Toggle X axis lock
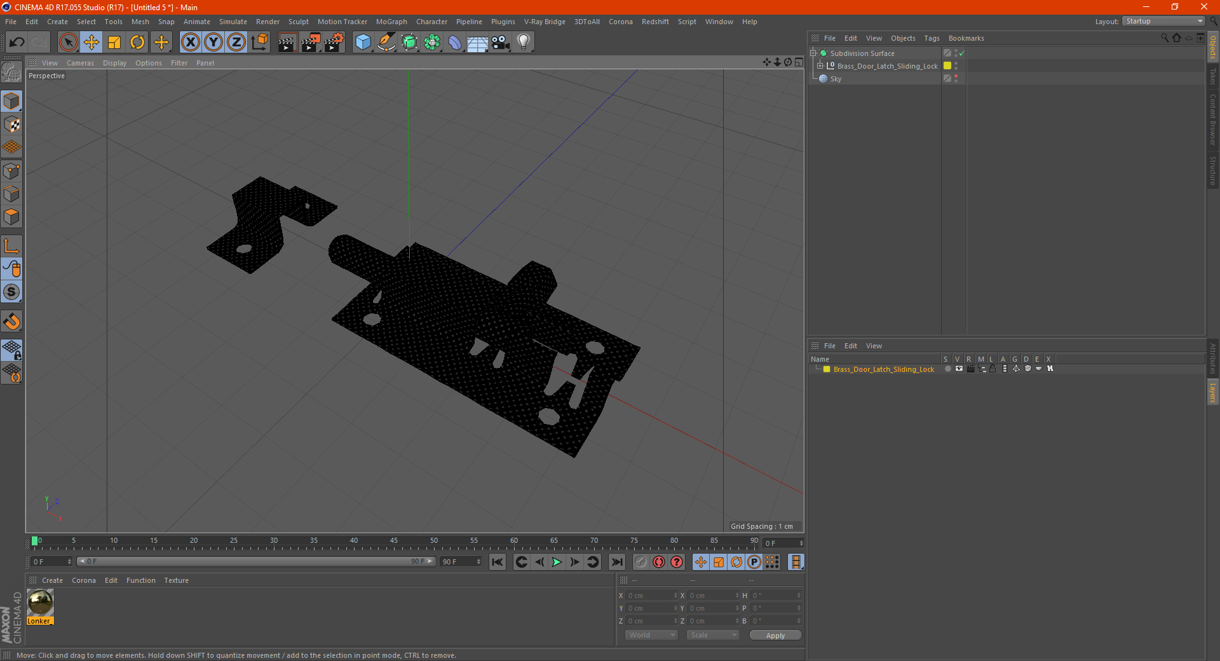Screen dimensions: 1220x661 191,43
